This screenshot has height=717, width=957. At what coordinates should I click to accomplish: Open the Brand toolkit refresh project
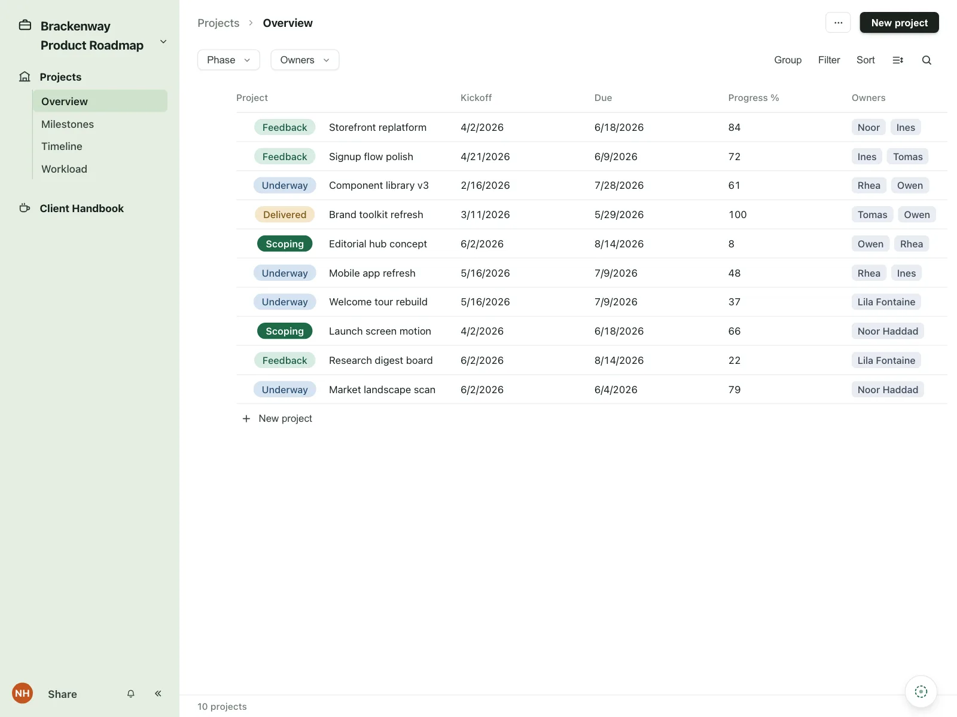pyautogui.click(x=376, y=215)
